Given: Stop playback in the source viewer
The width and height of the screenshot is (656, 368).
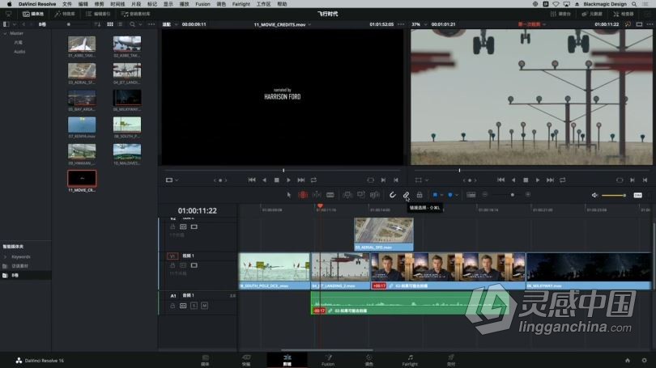Looking at the screenshot, I should [276, 180].
